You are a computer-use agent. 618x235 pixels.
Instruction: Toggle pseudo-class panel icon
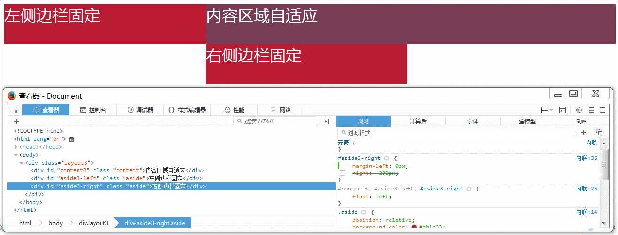click(599, 133)
